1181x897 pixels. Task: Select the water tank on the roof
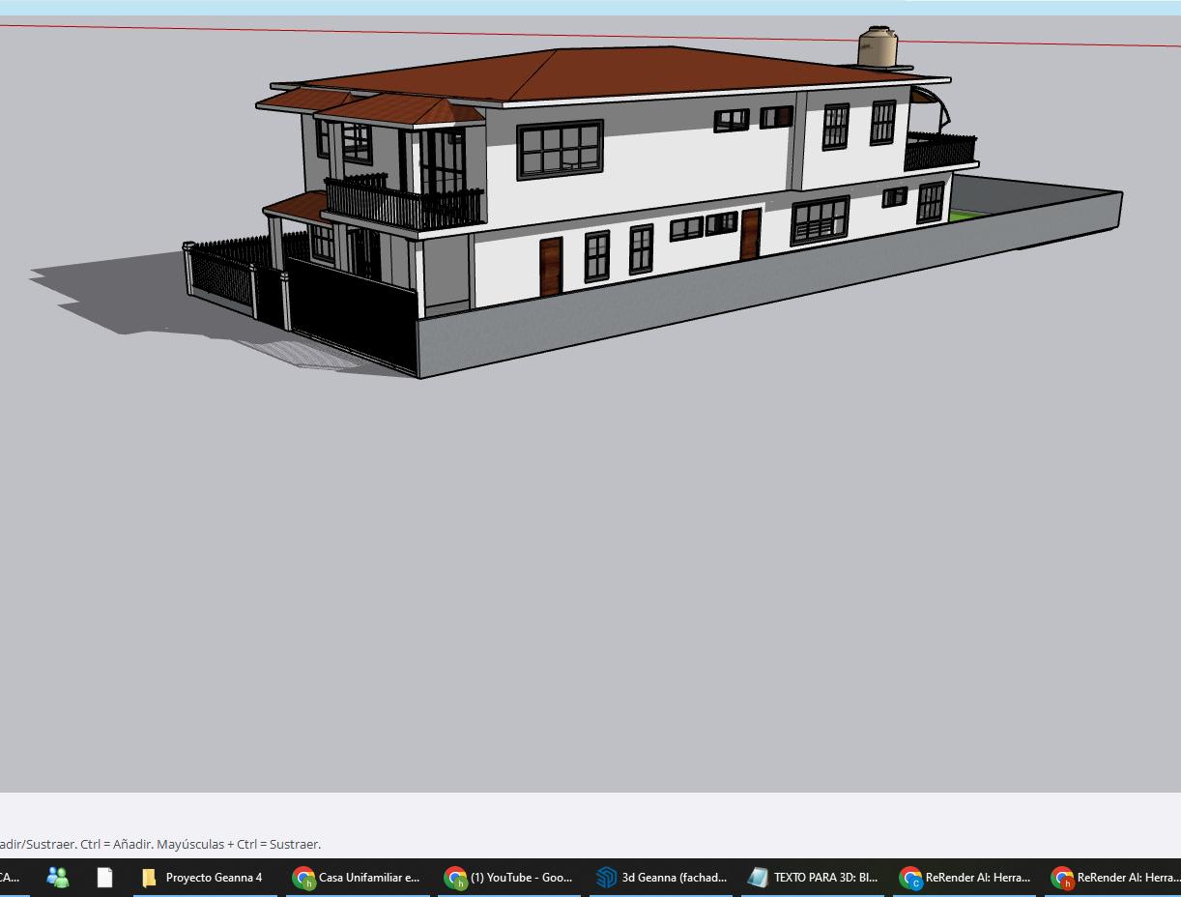878,48
